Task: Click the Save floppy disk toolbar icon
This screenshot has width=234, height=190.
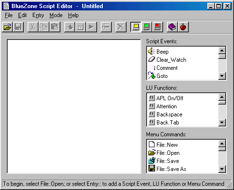Action: tap(19, 27)
